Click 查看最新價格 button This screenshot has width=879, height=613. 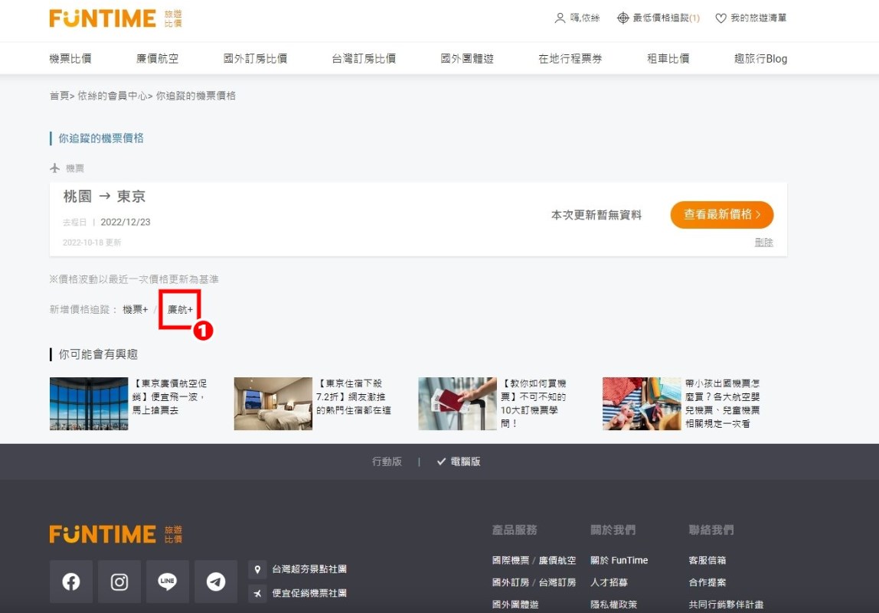point(721,215)
